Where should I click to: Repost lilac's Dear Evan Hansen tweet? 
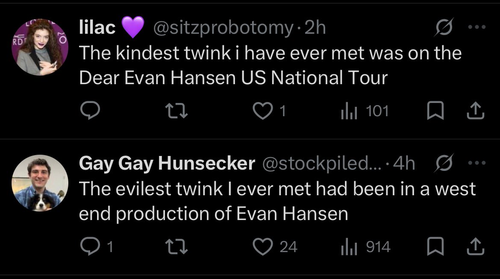[176, 111]
